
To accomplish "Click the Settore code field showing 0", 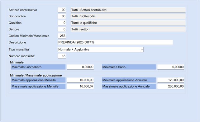I will (x=62, y=29).
